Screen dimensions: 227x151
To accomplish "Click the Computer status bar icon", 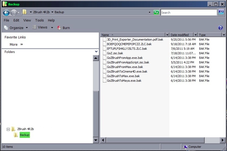I will pyautogui.click(x=185, y=147).
